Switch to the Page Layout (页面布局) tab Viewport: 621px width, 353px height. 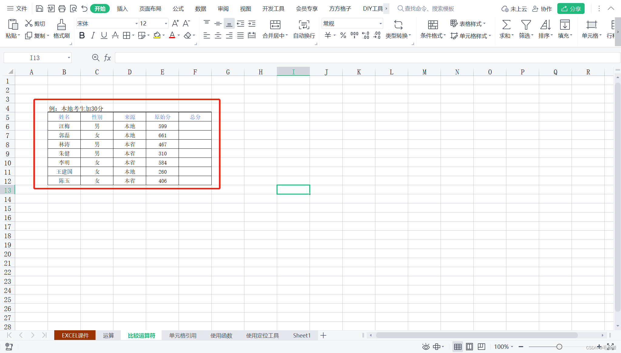pyautogui.click(x=150, y=9)
